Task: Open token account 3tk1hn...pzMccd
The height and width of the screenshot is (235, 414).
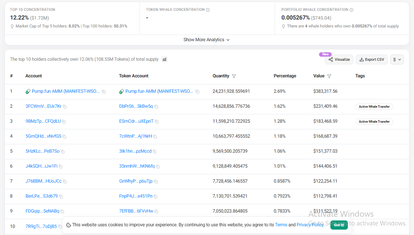Action: [x=135, y=151]
